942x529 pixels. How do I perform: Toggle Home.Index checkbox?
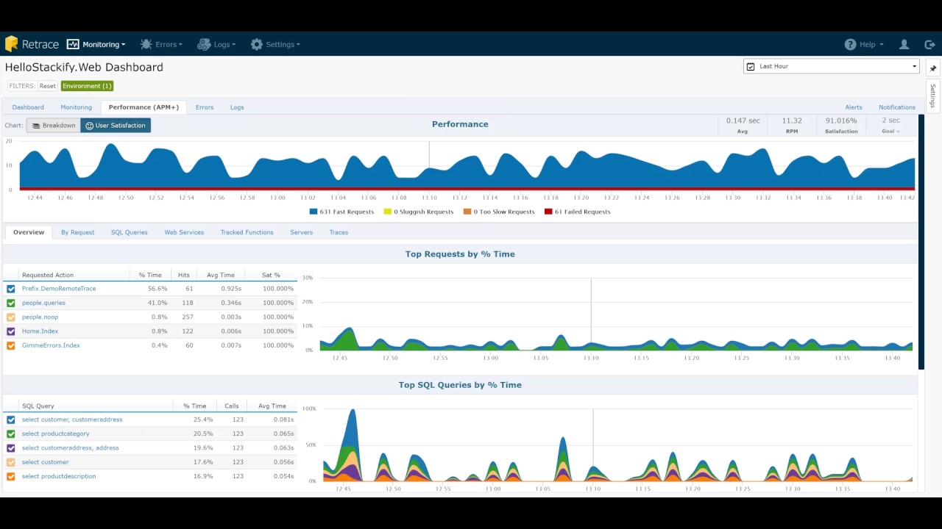11,331
